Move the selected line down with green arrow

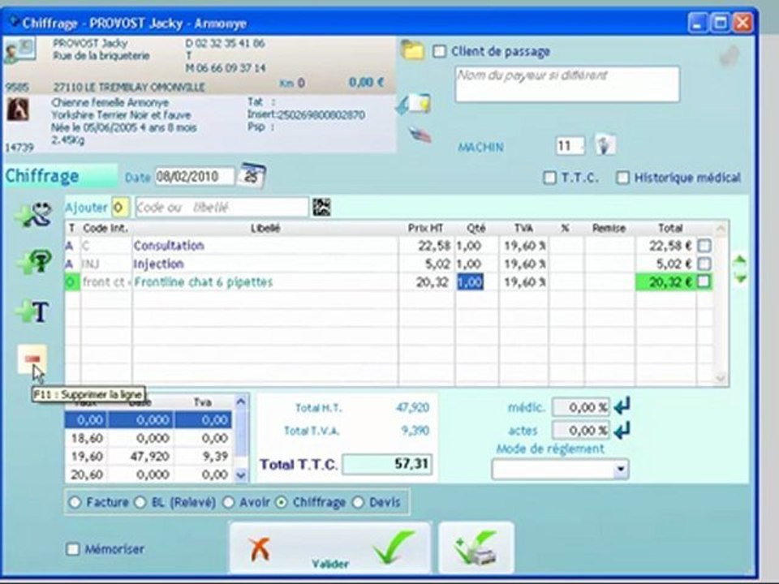pos(740,278)
